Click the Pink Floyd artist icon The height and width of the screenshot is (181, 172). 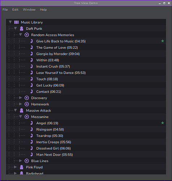tap(22, 167)
